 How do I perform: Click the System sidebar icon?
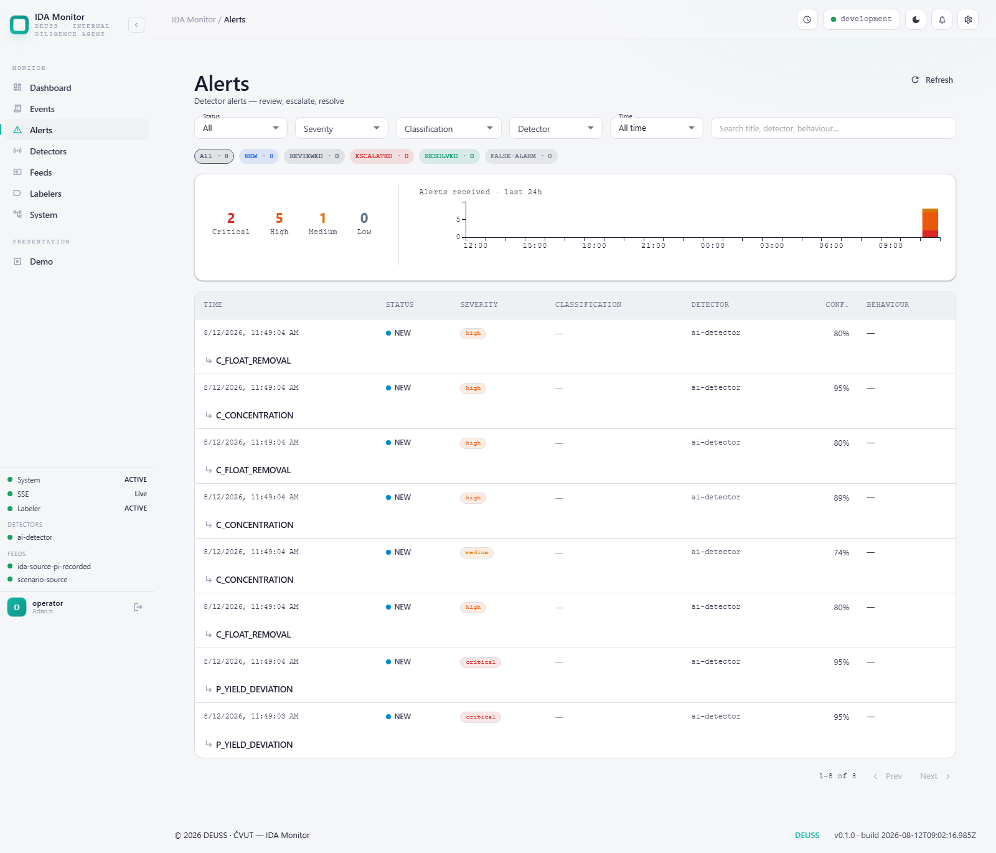(x=17, y=215)
